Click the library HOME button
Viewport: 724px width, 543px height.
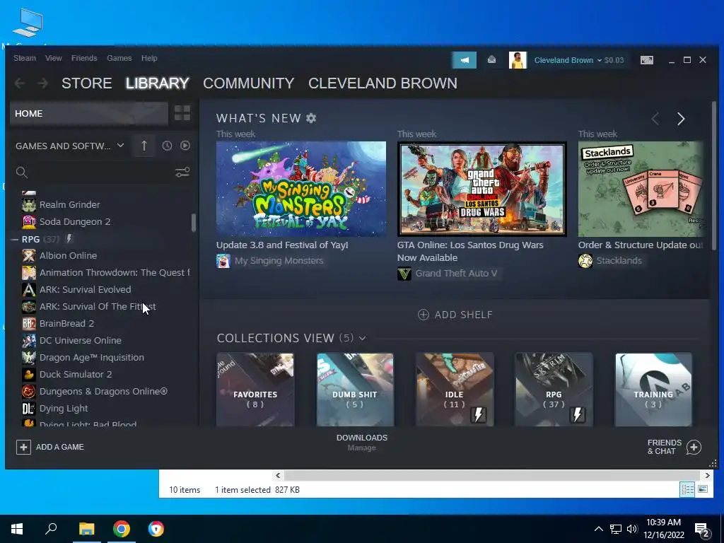click(x=89, y=113)
